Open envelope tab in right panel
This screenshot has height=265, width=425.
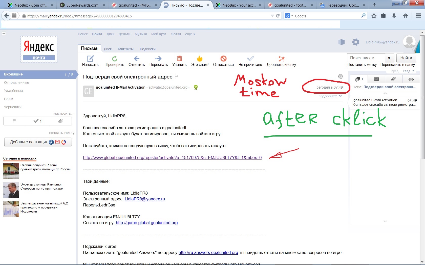(x=376, y=79)
